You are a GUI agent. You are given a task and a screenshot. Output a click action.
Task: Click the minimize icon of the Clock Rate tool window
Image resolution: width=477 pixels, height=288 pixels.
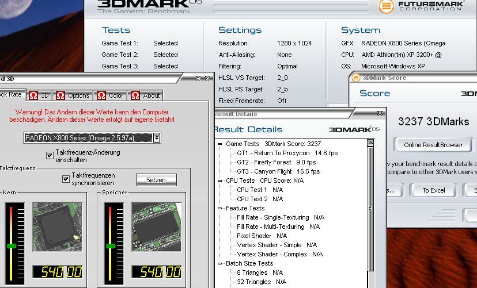(198, 78)
